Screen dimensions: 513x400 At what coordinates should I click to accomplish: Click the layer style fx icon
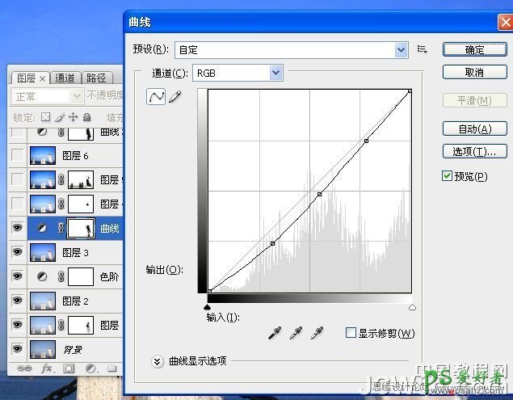pyautogui.click(x=46, y=368)
